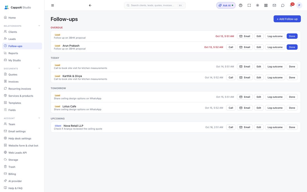Open the help question-mark icon
307x192 pixels.
click(x=241, y=5)
